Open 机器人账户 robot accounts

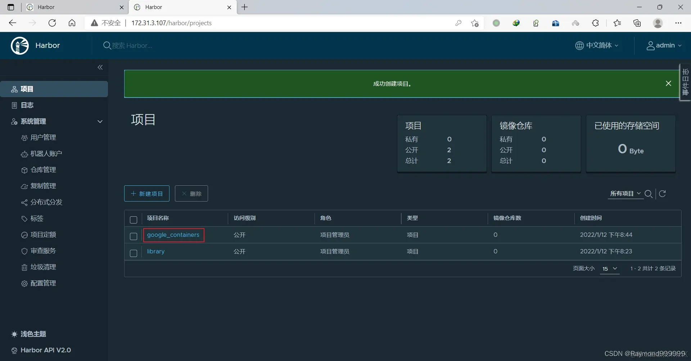pyautogui.click(x=46, y=154)
